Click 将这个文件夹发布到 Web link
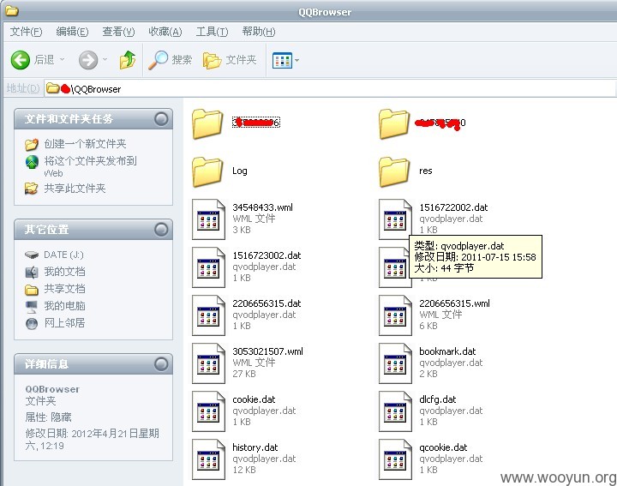Viewport: 617px width, 486px height. point(90,166)
